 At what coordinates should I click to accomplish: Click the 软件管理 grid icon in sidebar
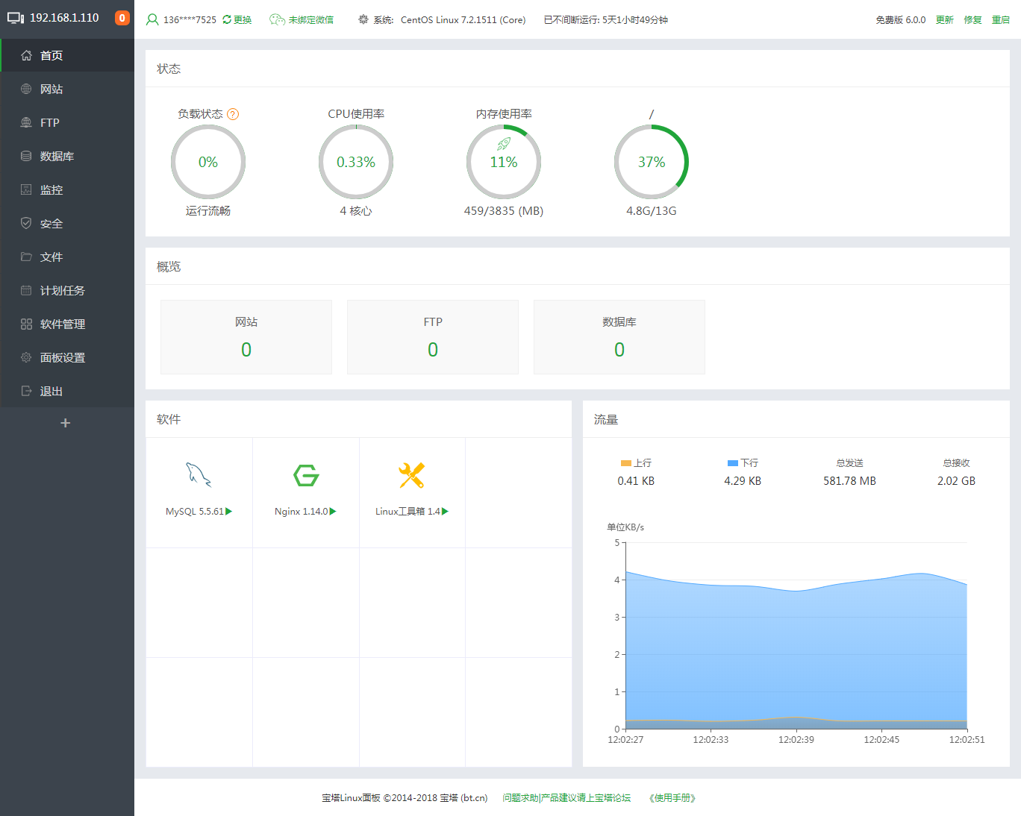26,324
